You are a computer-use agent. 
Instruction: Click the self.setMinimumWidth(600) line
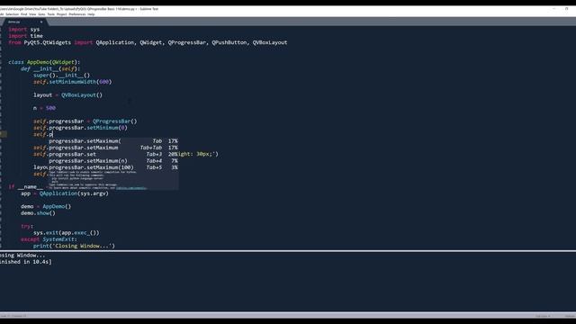click(x=72, y=82)
